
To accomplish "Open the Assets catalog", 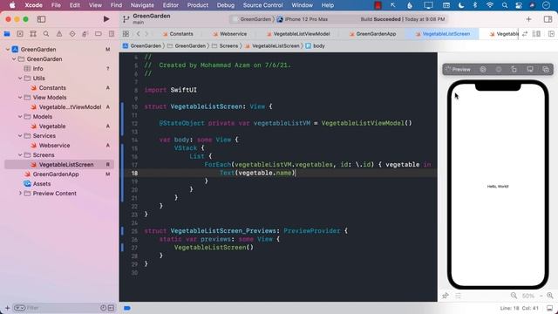I will [x=42, y=184].
